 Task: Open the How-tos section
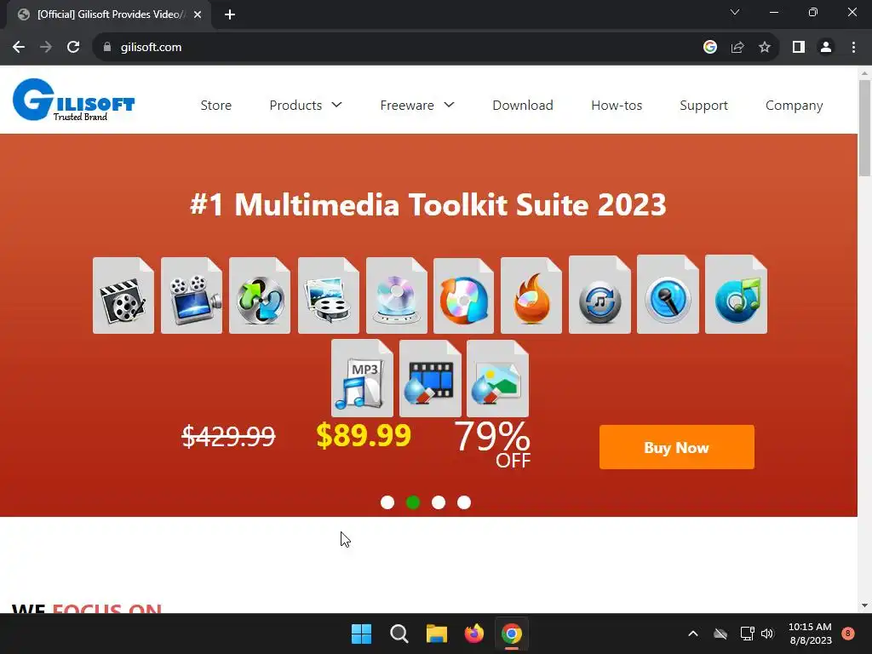617,105
